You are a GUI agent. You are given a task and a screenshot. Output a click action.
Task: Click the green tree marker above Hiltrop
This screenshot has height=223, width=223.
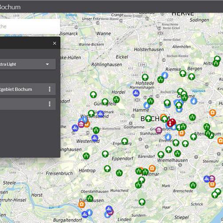(217, 59)
